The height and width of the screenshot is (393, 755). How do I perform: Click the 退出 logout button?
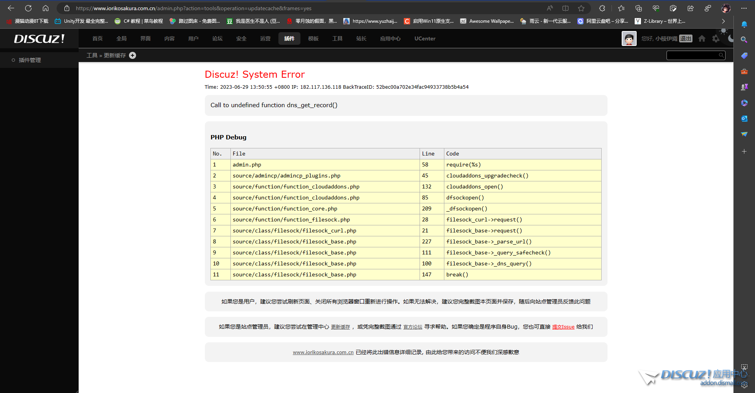pyautogui.click(x=685, y=38)
